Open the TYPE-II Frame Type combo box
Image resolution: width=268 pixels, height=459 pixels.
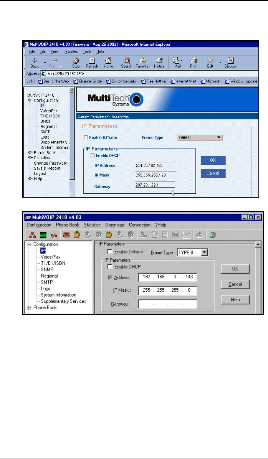tap(192, 252)
